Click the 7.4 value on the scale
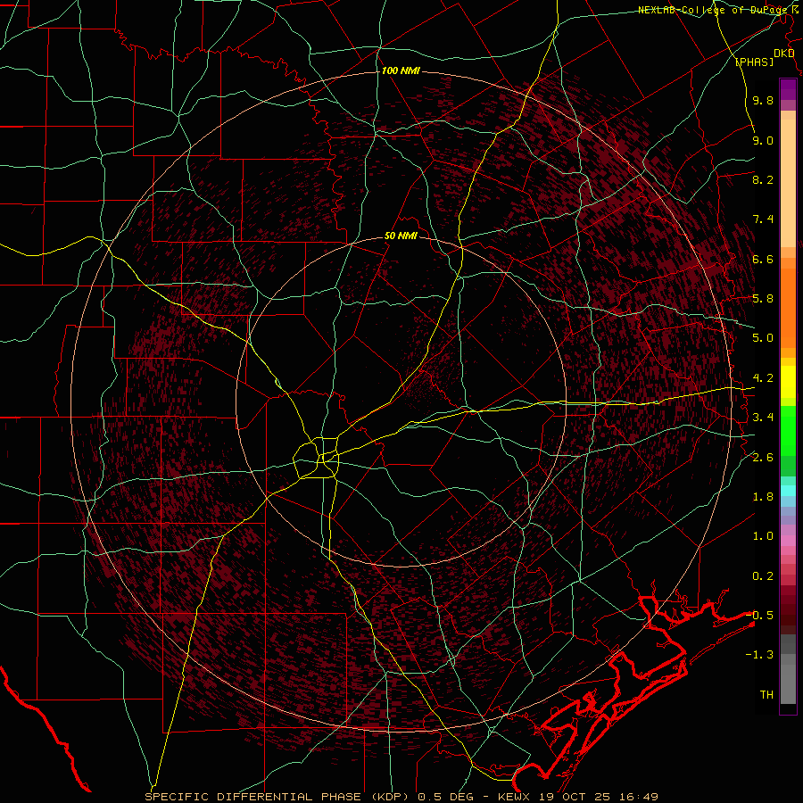 [763, 219]
